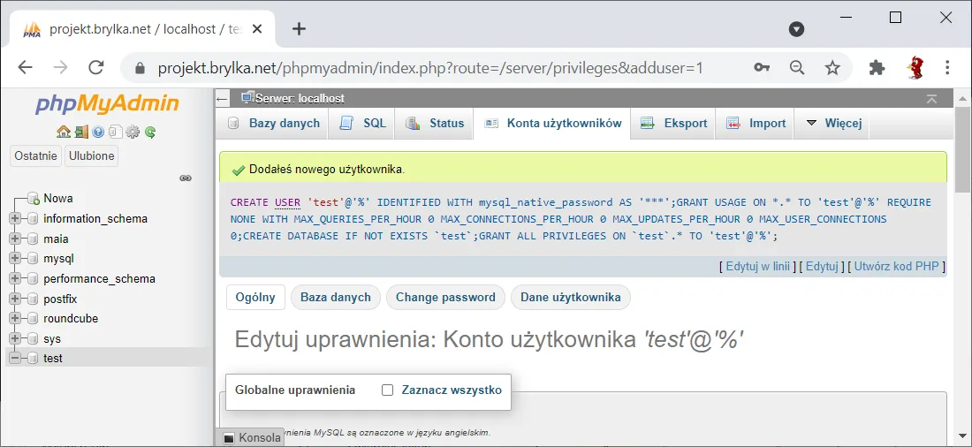The height and width of the screenshot is (447, 972).
Task: Click Edytuj w linii link
Action: (x=757, y=267)
